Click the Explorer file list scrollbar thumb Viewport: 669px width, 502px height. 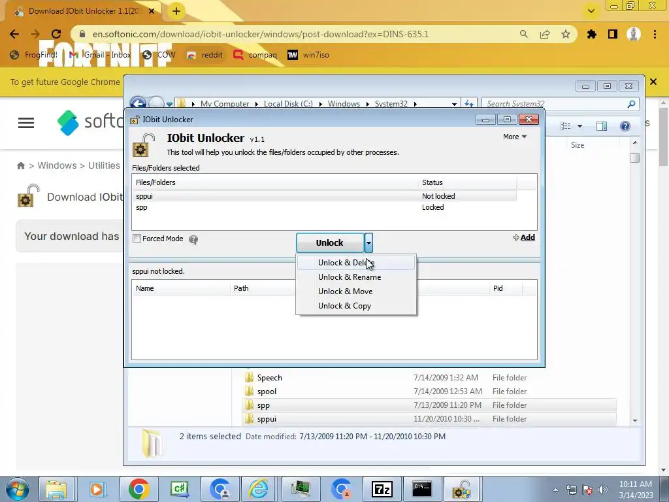(635, 158)
